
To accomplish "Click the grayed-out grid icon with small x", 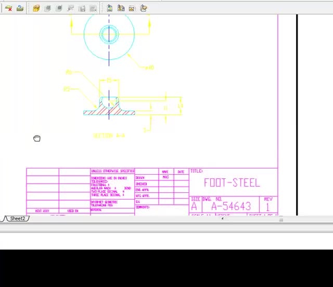I will point(93,8).
